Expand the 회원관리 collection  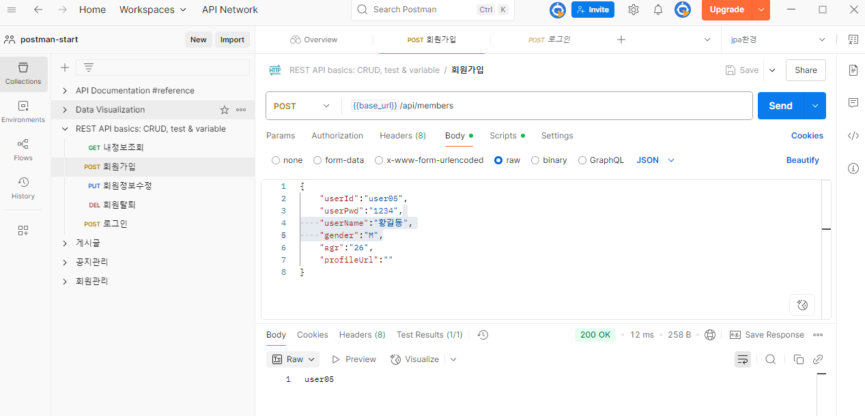tap(65, 282)
